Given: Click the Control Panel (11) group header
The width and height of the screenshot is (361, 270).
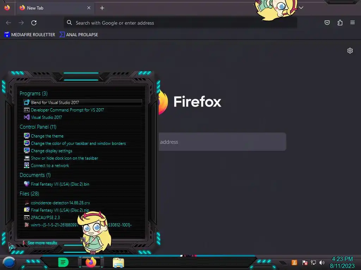Looking at the screenshot, I should [x=38, y=127].
